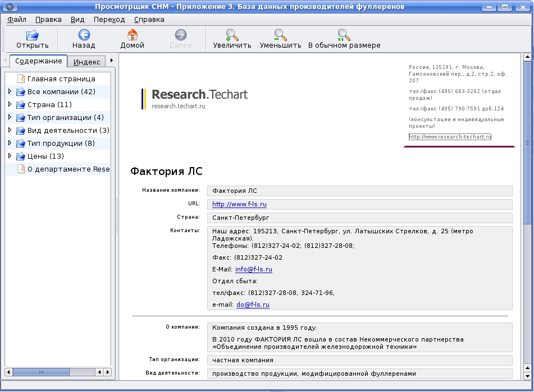The width and height of the screenshot is (534, 392).
Task: Expand the Тип продукции (8) node
Action: click(x=10, y=143)
